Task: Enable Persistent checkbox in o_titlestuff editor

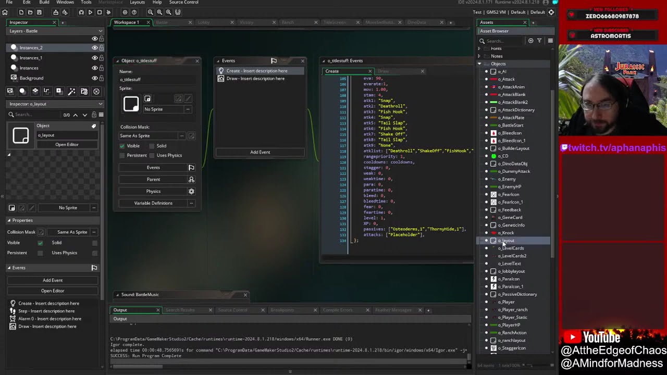Action: click(122, 155)
